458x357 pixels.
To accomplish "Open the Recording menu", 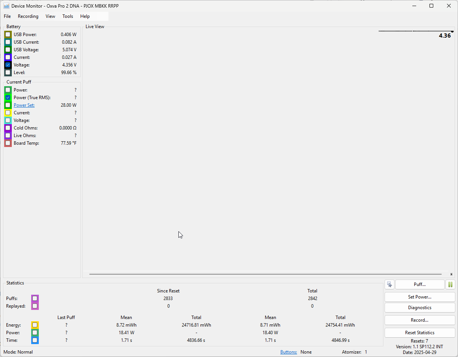I will [28, 16].
